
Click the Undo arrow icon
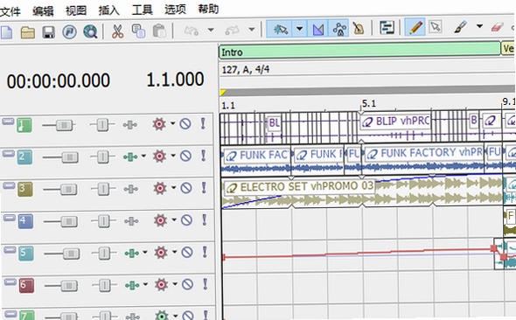coord(192,31)
